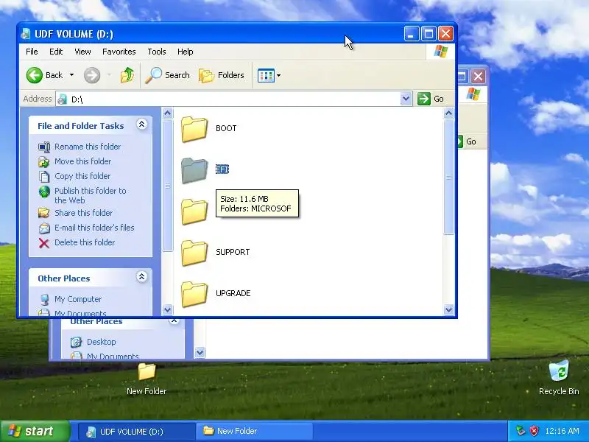Click inside the D:\ address field

click(233, 99)
